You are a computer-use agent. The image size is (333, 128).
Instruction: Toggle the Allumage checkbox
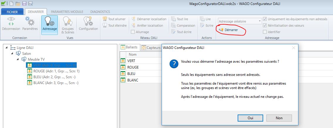(133, 32)
